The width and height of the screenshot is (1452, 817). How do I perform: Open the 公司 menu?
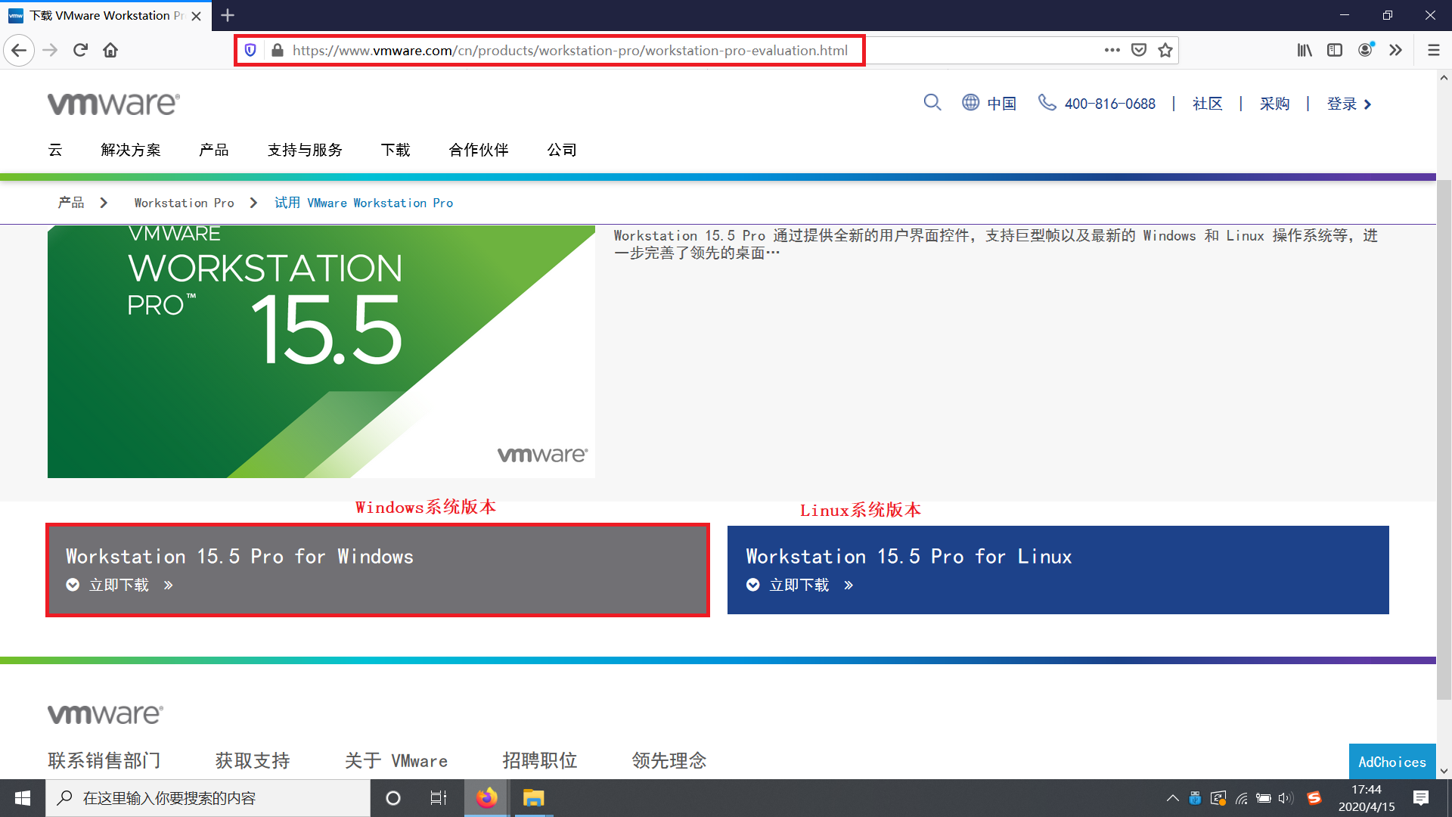(562, 150)
